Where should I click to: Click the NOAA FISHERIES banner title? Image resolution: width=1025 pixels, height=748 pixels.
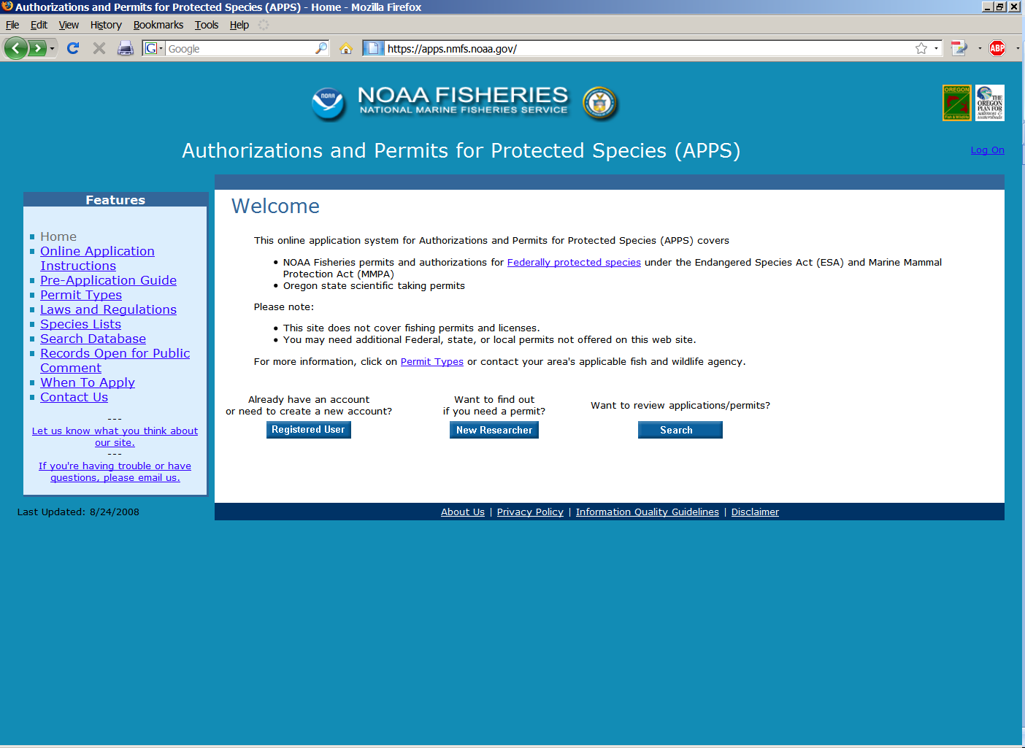click(x=464, y=101)
